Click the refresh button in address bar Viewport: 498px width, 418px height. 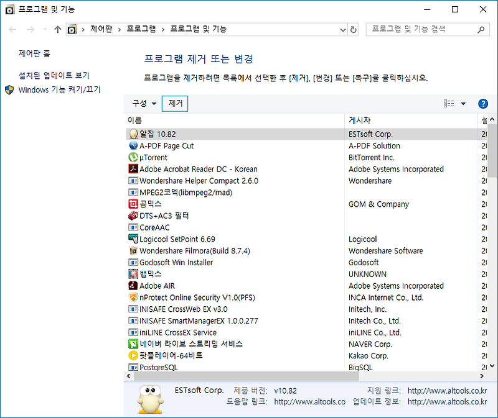pyautogui.click(x=353, y=29)
